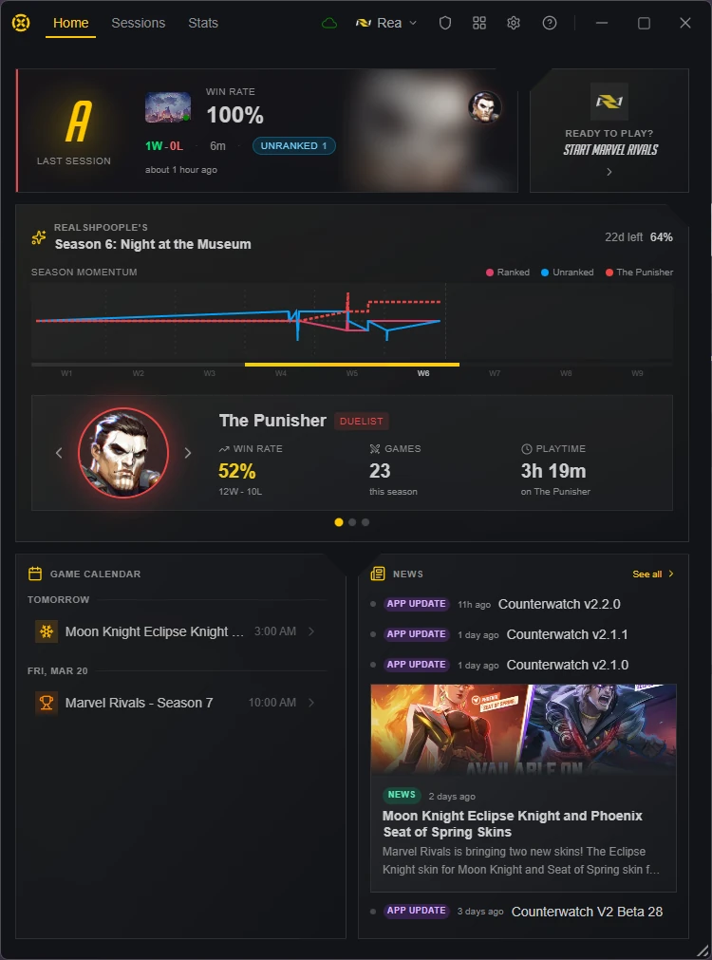Click the green cloud sync icon
The width and height of the screenshot is (712, 960).
coord(329,24)
